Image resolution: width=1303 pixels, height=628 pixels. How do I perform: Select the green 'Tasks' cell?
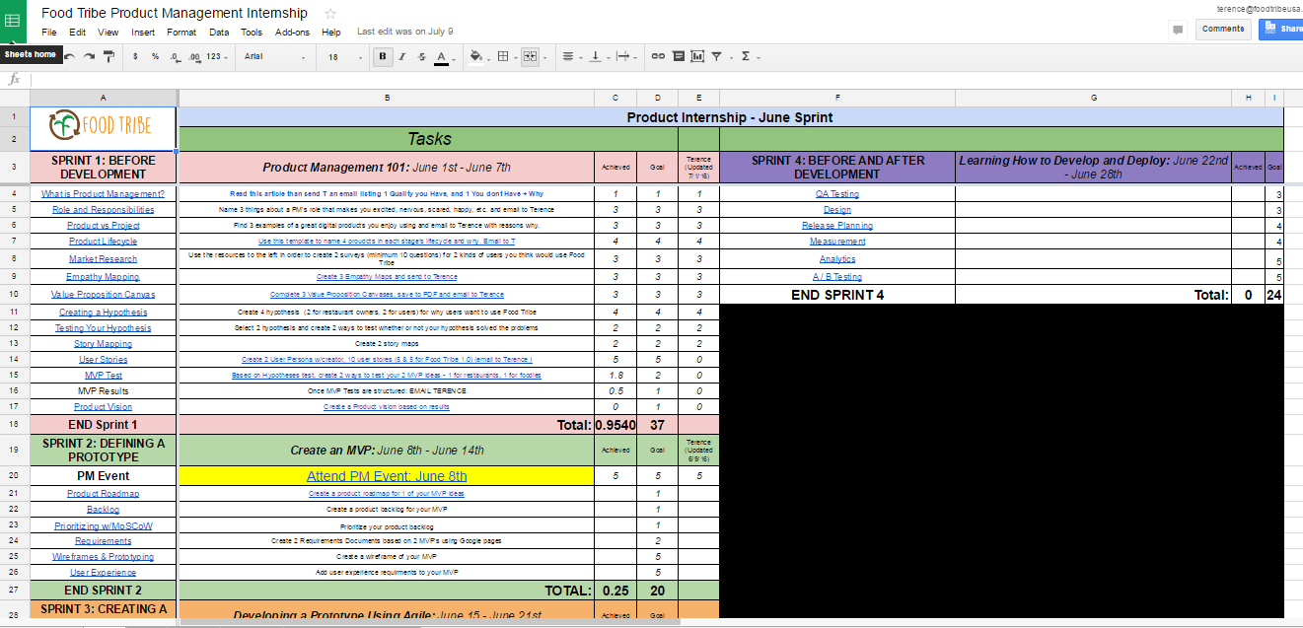point(430,139)
